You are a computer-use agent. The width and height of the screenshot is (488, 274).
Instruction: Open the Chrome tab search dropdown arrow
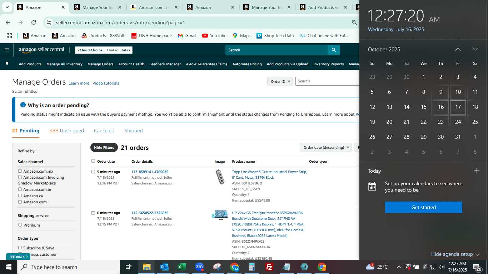click(7, 7)
